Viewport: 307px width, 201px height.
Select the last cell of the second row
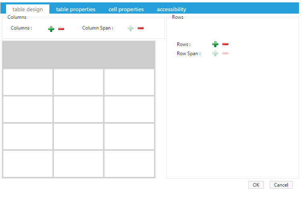tap(129, 82)
